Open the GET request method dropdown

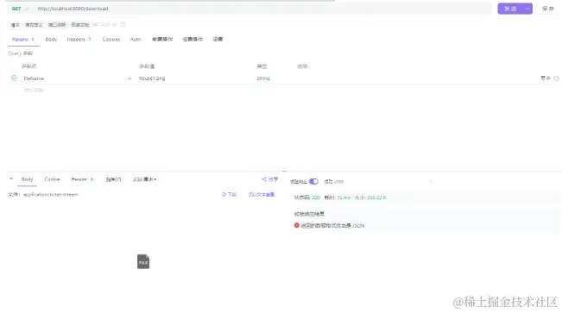click(x=19, y=9)
